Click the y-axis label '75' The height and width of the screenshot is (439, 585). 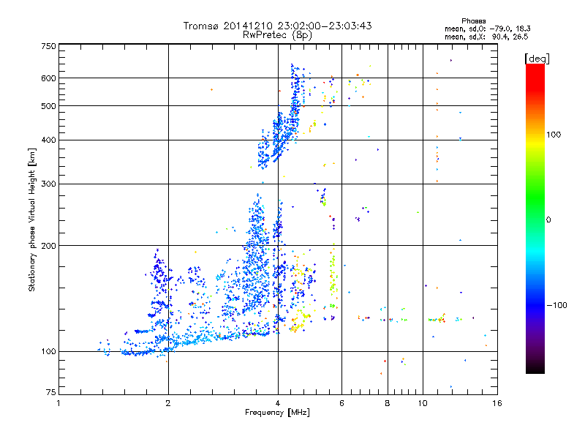point(51,392)
